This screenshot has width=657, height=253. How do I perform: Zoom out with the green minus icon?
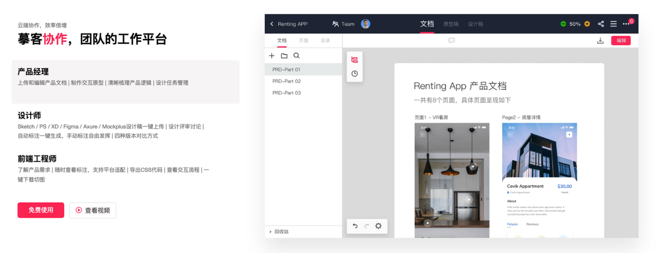point(563,24)
